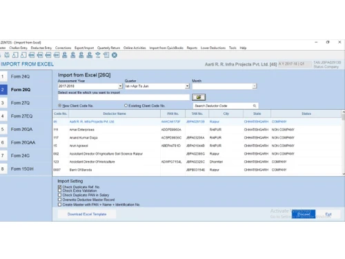Screen dimensions: 345x259
Task: Enable Create Master with PAN + Name checkbox
Action: [x=60, y=204]
